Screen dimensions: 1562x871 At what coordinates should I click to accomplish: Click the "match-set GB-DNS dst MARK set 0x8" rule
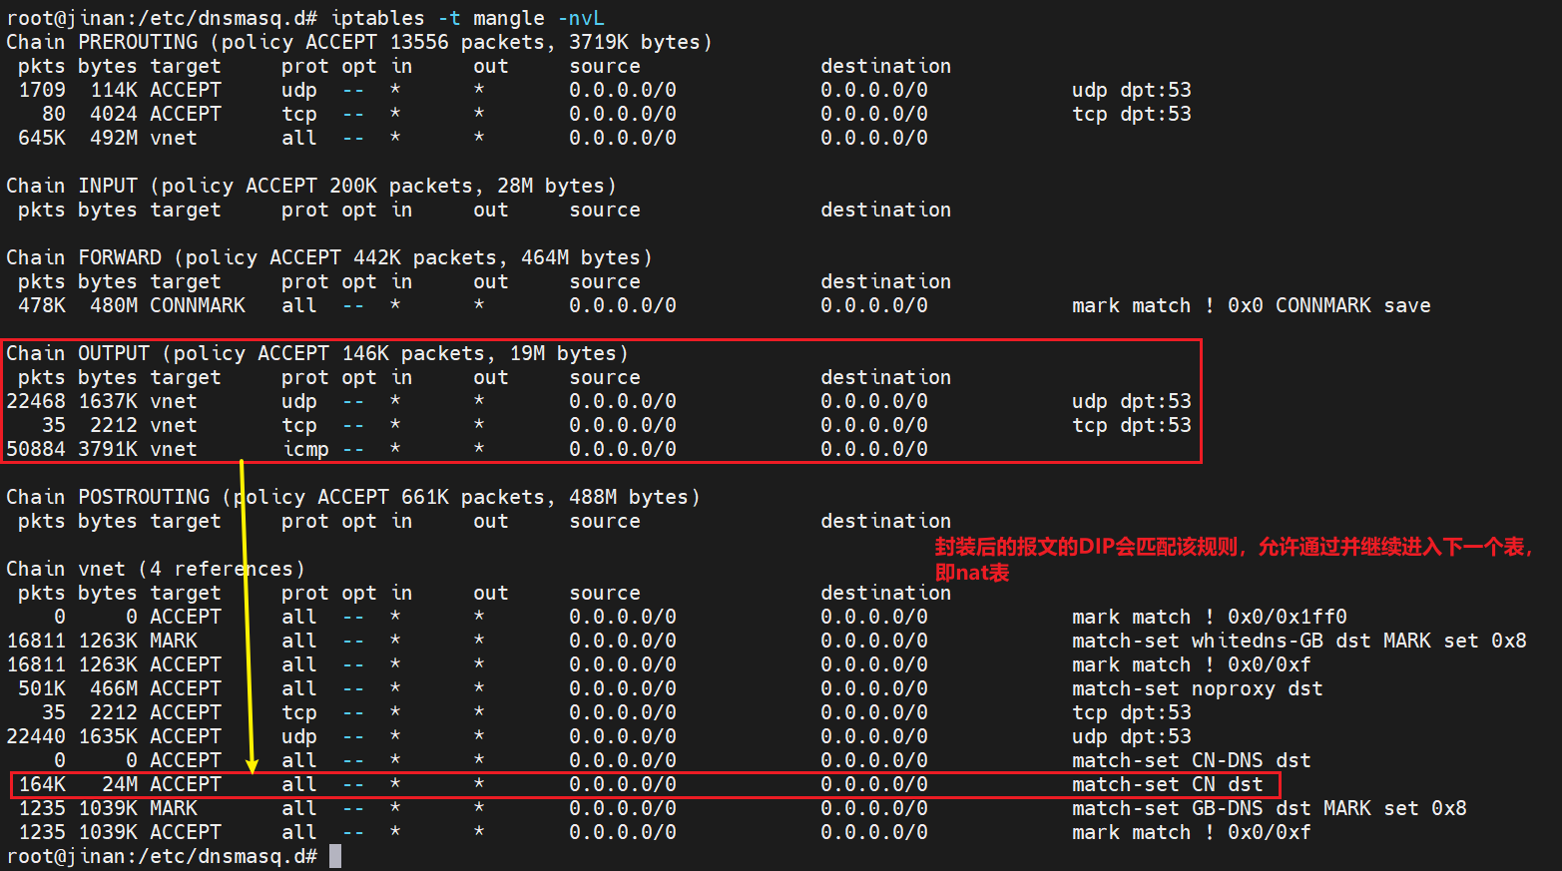pos(1269,808)
